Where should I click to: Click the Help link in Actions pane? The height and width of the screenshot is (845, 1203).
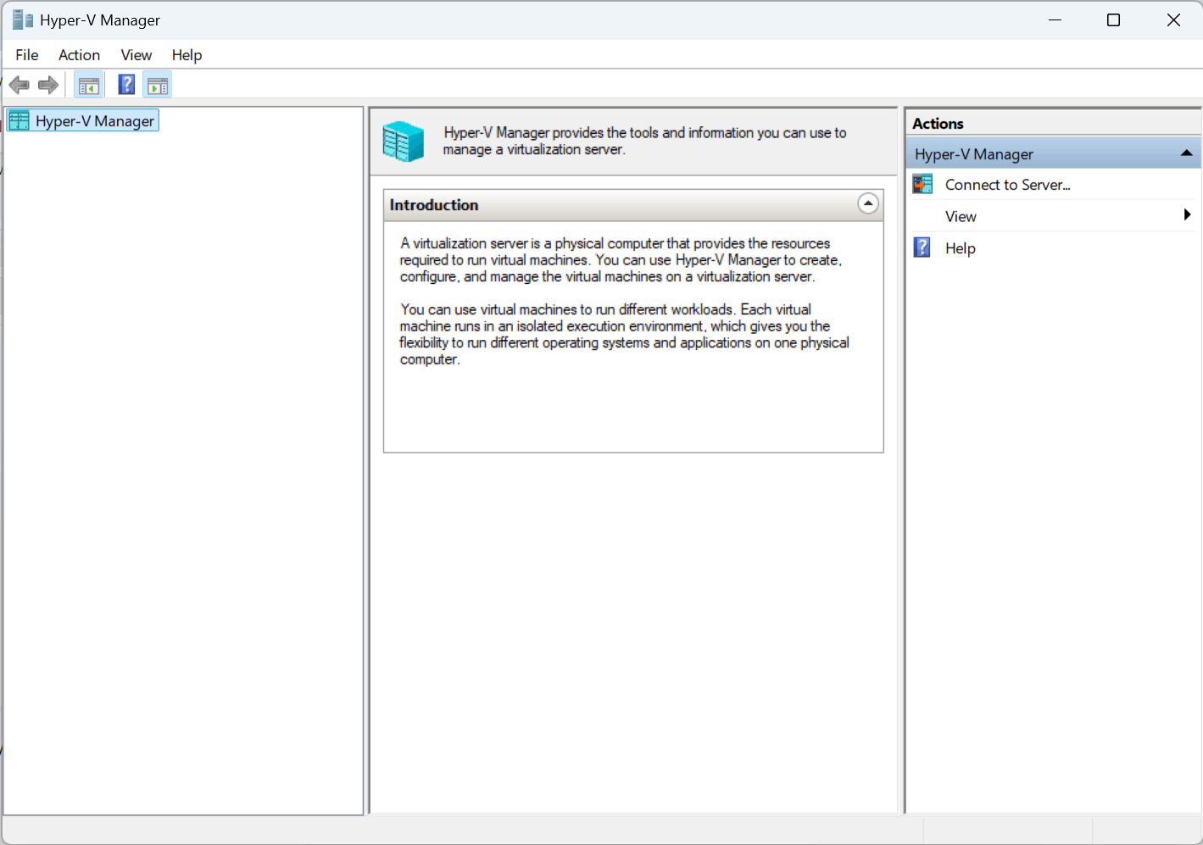point(961,248)
